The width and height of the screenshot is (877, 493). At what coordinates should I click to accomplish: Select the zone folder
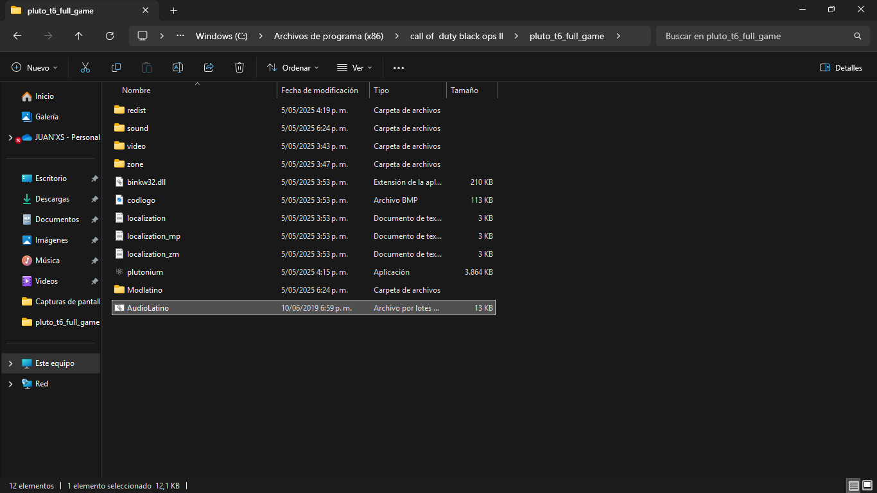click(x=304, y=164)
